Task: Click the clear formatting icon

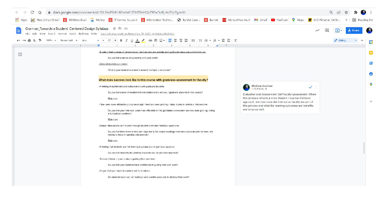Action: pos(235,41)
